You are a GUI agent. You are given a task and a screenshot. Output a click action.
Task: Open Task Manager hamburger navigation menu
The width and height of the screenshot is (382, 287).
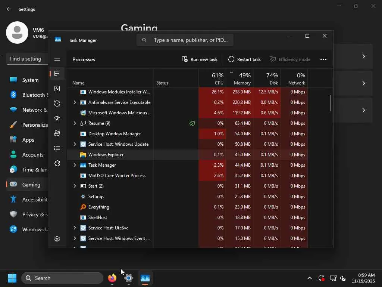pyautogui.click(x=57, y=59)
